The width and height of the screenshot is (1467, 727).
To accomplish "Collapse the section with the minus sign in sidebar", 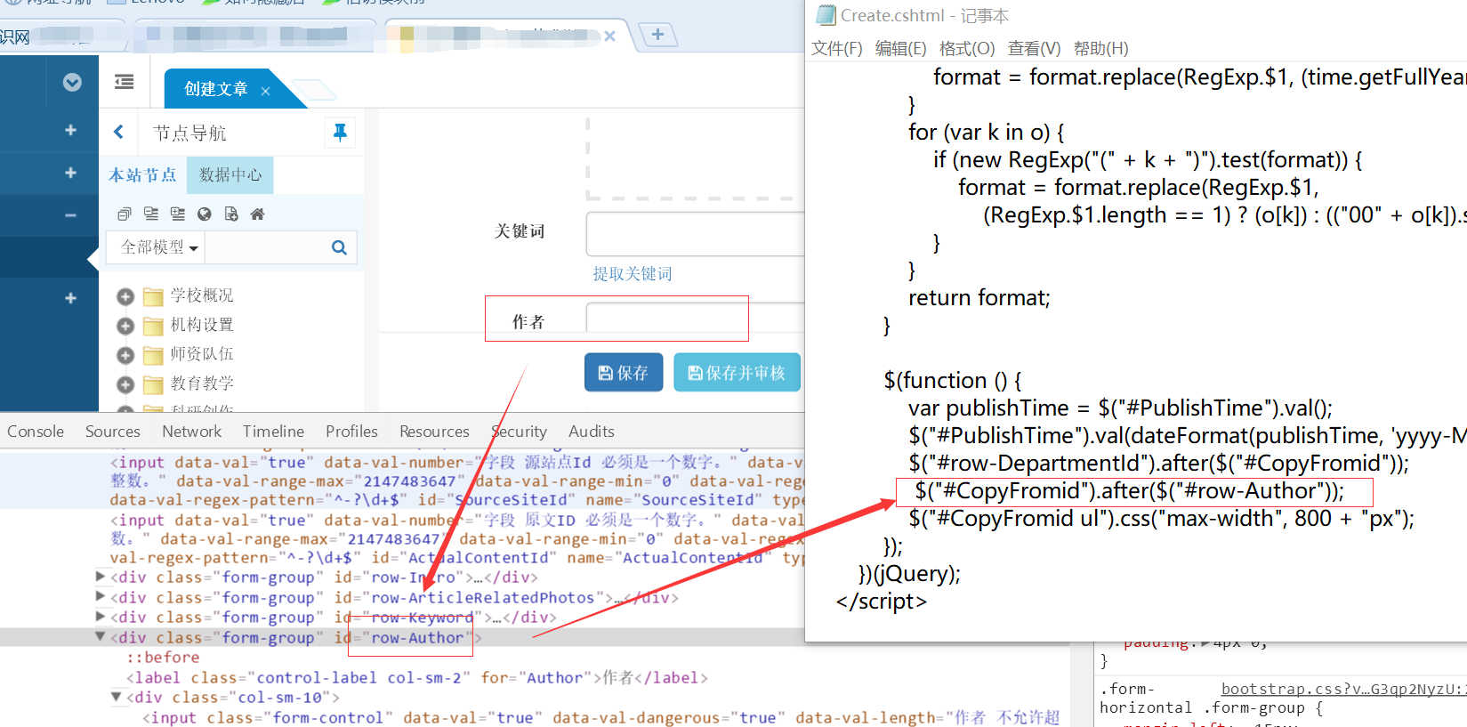I will [70, 215].
